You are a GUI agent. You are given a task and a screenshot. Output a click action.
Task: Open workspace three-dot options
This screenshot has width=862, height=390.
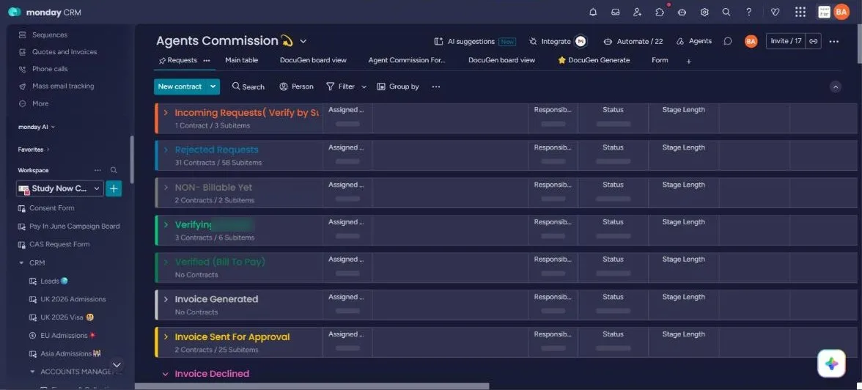(x=98, y=171)
